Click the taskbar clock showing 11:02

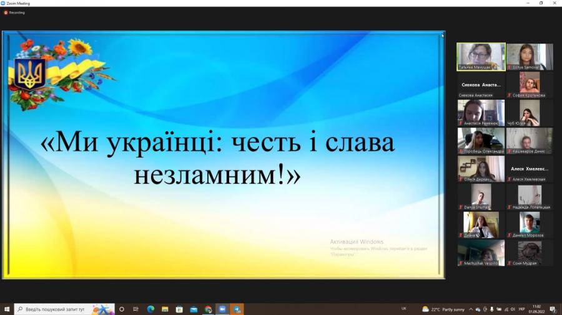pos(537,309)
